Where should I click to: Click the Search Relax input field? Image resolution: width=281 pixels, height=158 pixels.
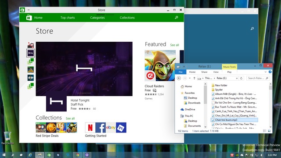pos(258,78)
